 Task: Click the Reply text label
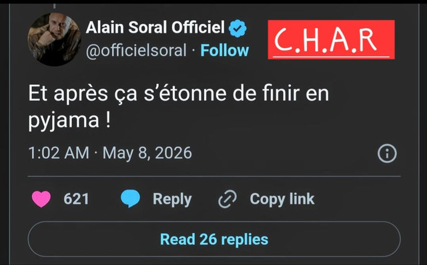coord(172,200)
